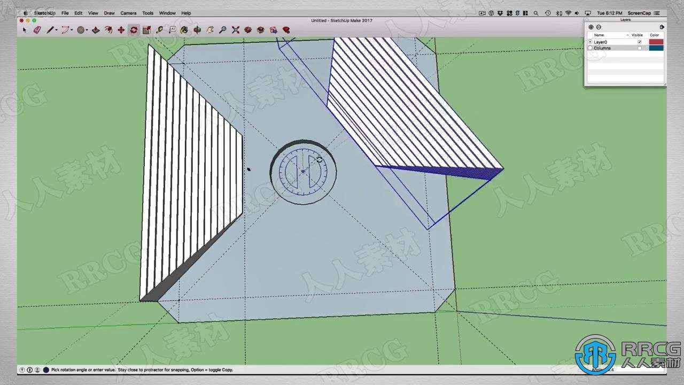This screenshot has width=684, height=385.
Task: Toggle Layer0 visibility checkbox
Action: pos(640,42)
